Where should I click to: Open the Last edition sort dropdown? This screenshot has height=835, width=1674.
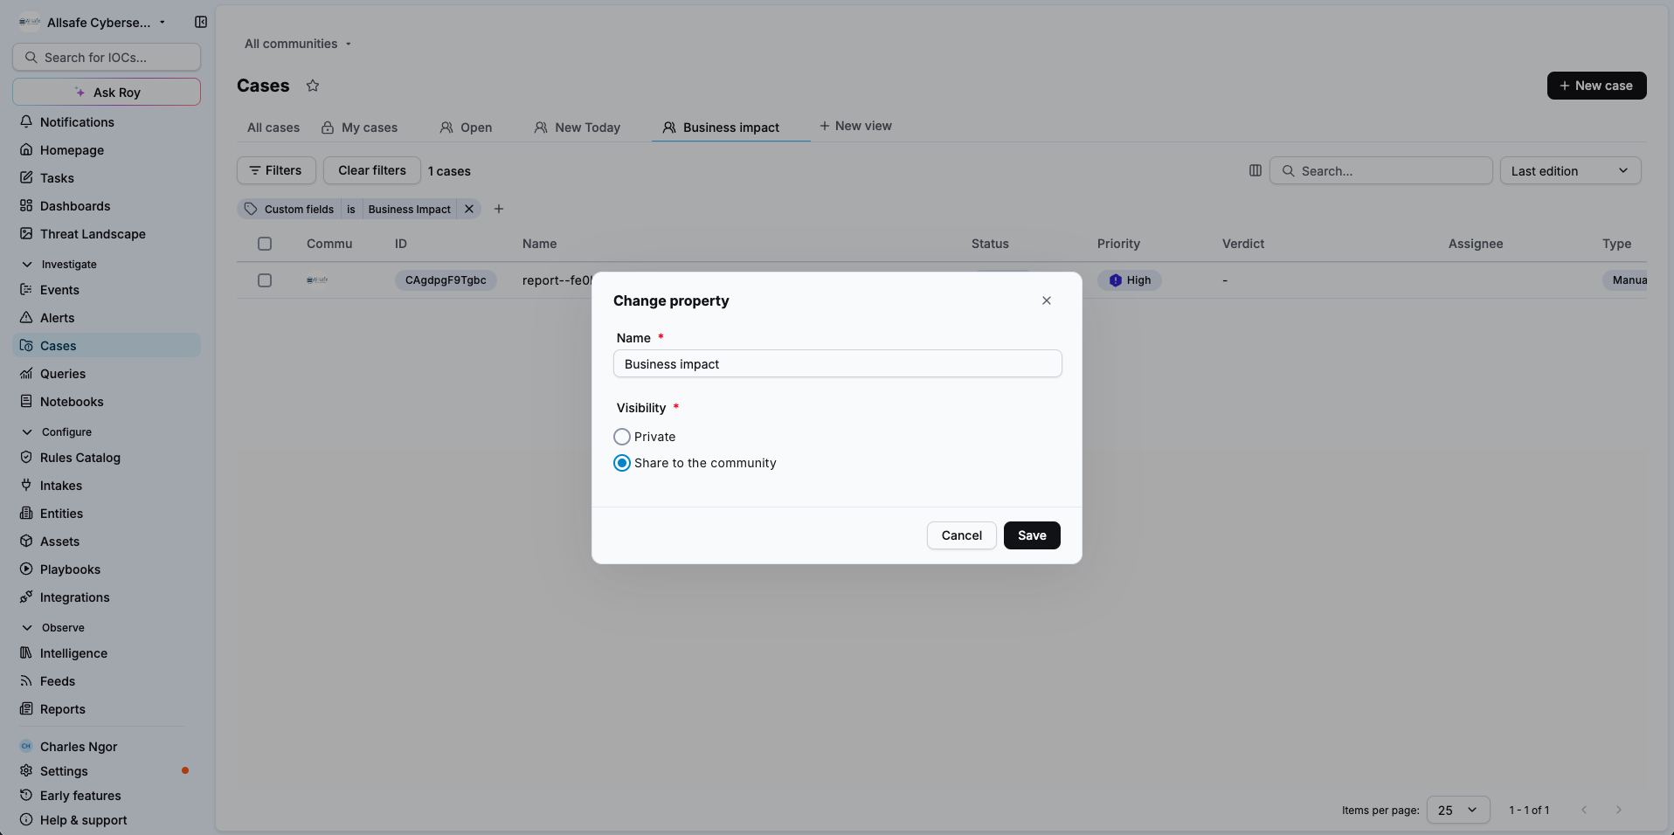[1570, 170]
